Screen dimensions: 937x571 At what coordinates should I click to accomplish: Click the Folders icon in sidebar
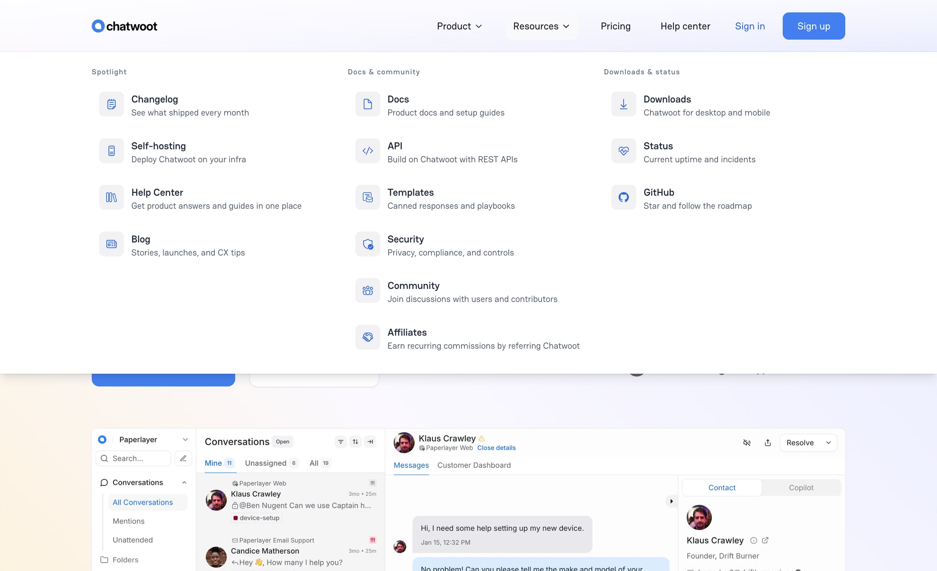(x=104, y=560)
